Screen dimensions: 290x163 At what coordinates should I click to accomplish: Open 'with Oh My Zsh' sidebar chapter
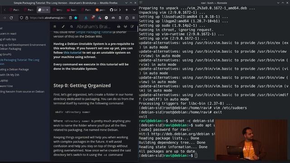pos(10,75)
